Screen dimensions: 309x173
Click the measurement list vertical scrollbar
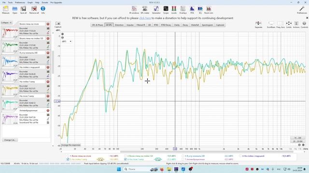pos(53,62)
